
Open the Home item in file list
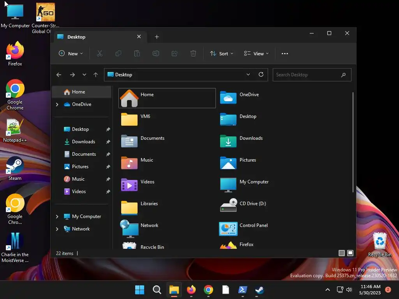pos(167,98)
